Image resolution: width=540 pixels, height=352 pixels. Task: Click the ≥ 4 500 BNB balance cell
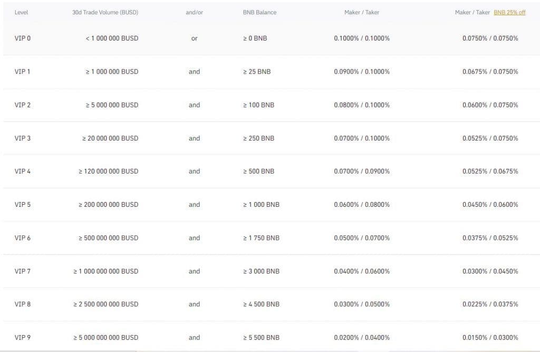pyautogui.click(x=261, y=304)
